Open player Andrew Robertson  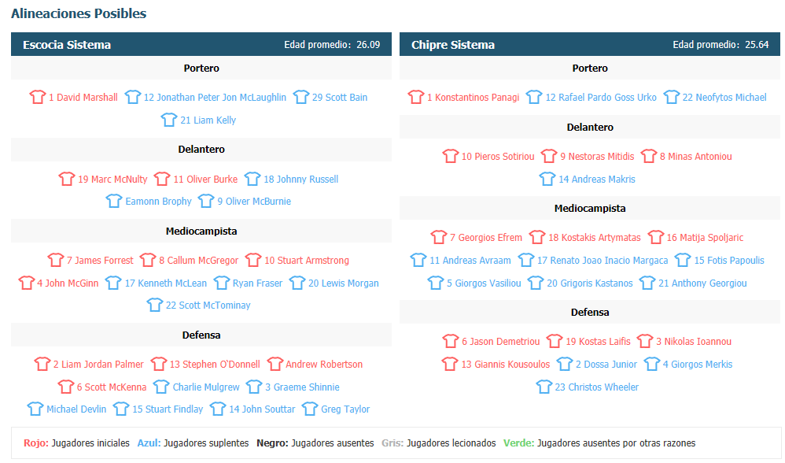[324, 365]
